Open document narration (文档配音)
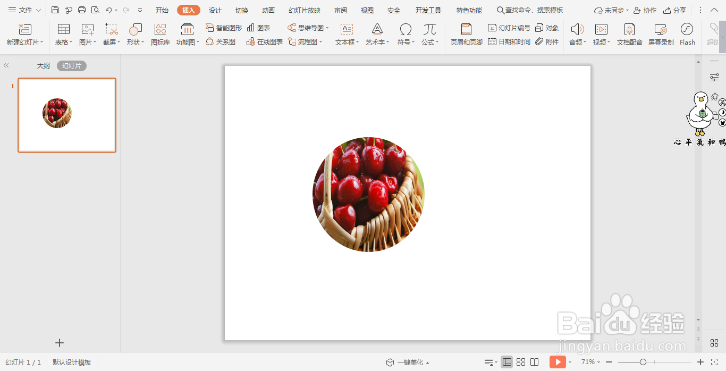726x371 pixels. pos(629,34)
